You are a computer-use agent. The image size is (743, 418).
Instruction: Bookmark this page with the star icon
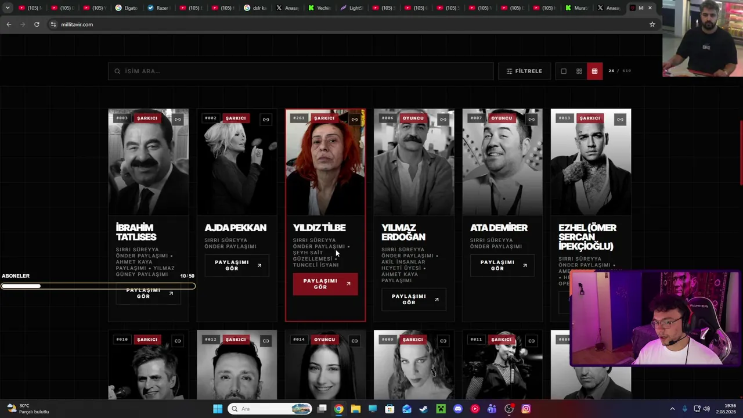coord(652,24)
